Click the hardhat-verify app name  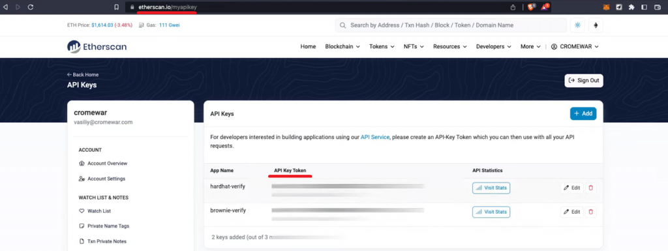click(x=228, y=186)
